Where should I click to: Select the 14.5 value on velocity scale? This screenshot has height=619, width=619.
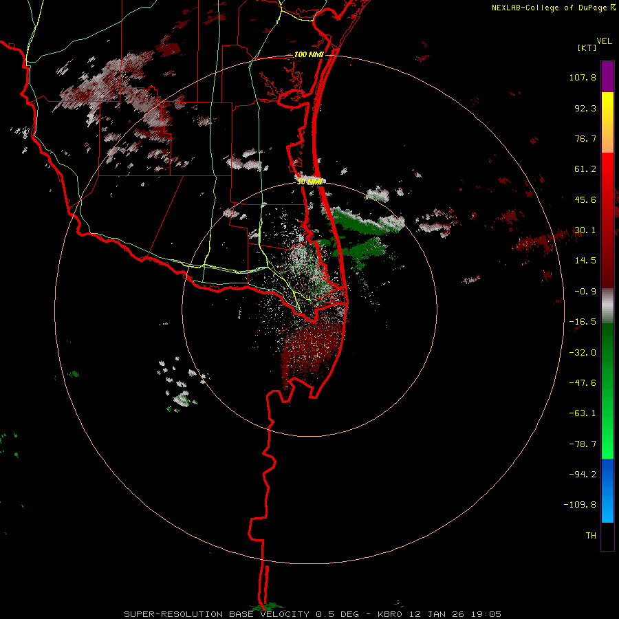coord(585,261)
